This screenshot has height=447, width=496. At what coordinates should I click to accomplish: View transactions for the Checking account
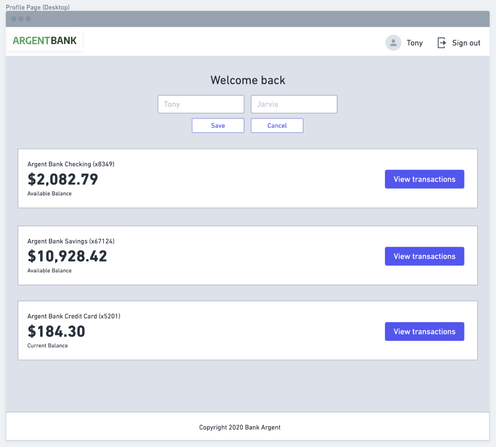click(424, 179)
